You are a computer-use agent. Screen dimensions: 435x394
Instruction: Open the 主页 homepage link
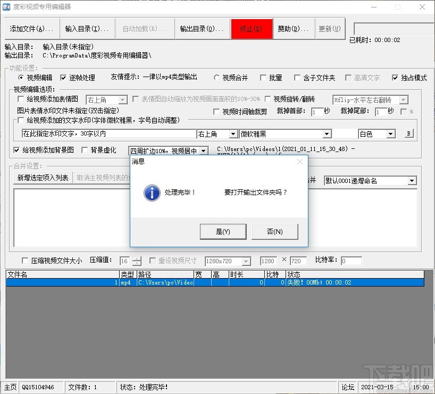click(10, 387)
